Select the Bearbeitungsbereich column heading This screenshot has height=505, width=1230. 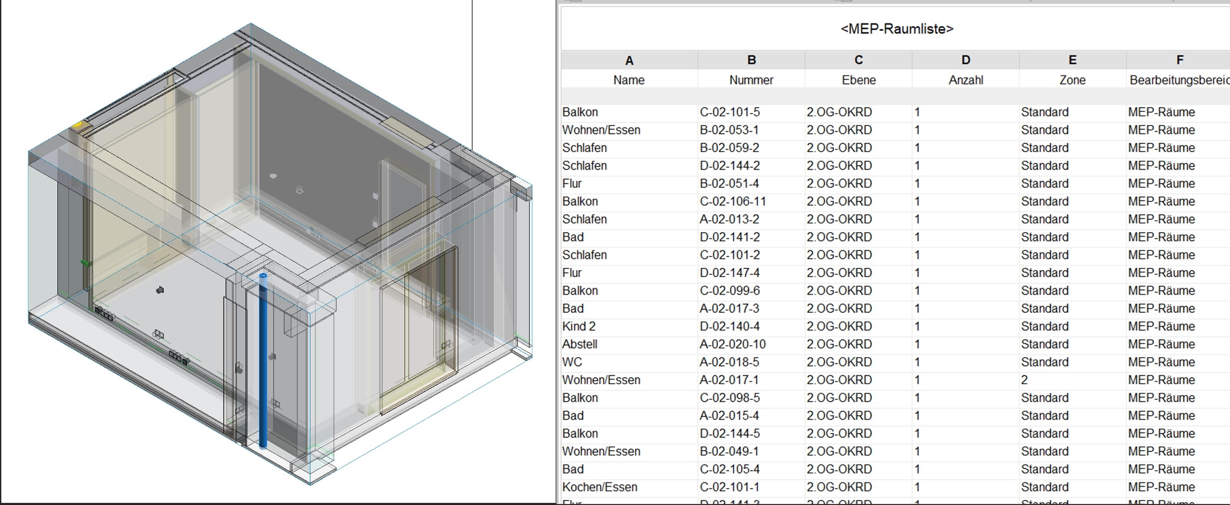tap(1178, 80)
